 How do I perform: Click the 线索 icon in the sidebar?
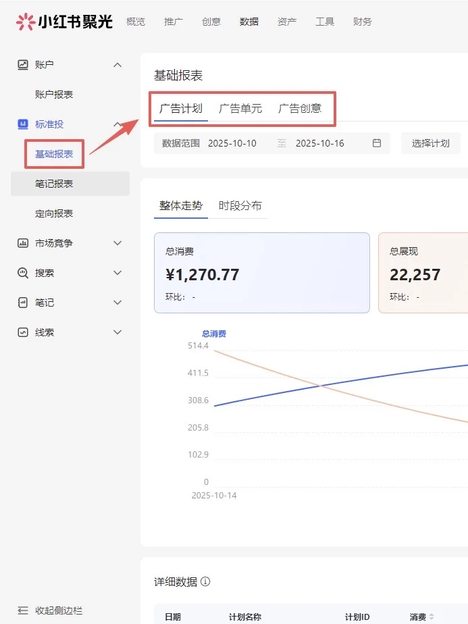point(23,332)
